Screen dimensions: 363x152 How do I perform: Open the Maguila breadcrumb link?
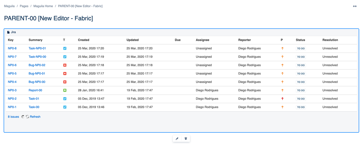pyautogui.click(x=9, y=6)
